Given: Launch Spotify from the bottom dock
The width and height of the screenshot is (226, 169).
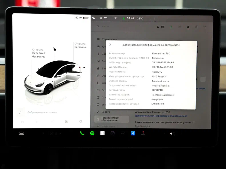Looking at the screenshot, I should click(x=92, y=133).
